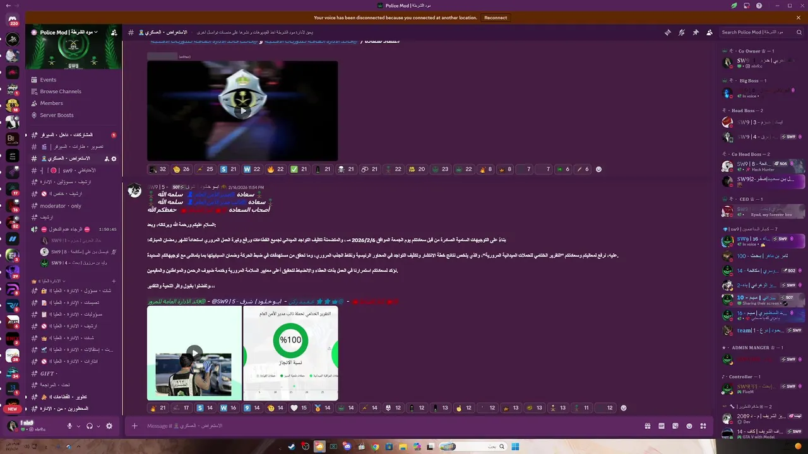Open Google Chrome from the taskbar
This screenshot has width=808, height=454.
[x=375, y=446]
